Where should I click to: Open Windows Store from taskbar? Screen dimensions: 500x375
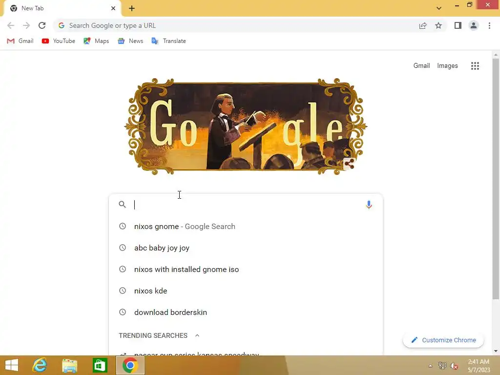(100, 365)
